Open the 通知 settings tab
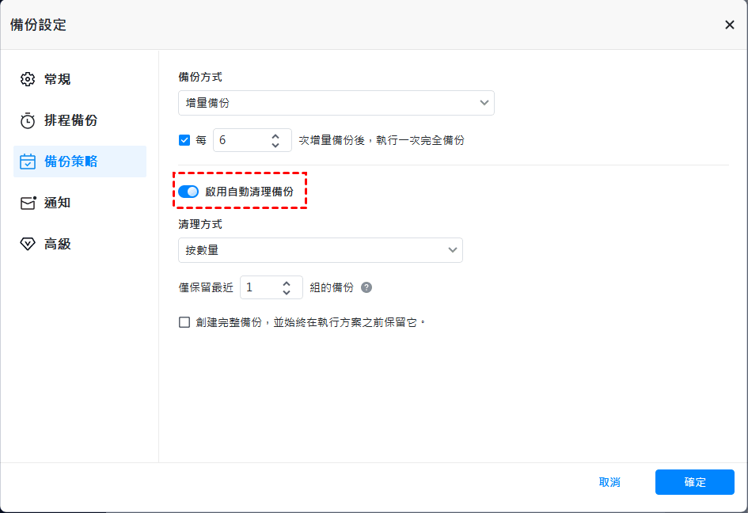 pyautogui.click(x=57, y=203)
